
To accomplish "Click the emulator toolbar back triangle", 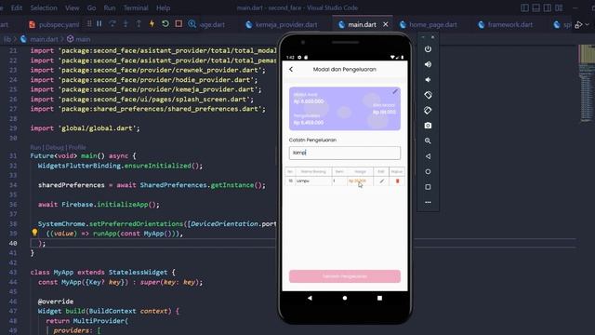I will pyautogui.click(x=428, y=156).
